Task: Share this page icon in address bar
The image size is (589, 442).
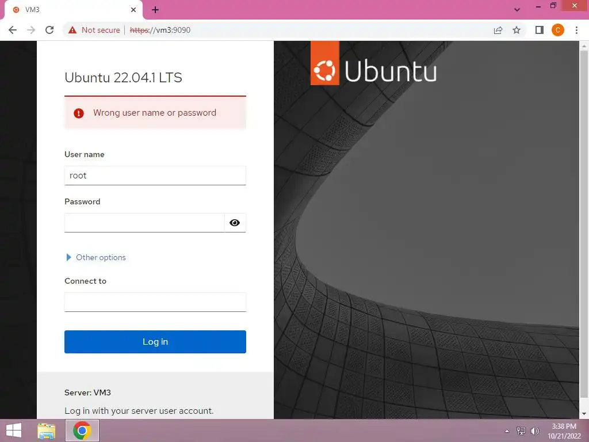Action: pos(498,30)
